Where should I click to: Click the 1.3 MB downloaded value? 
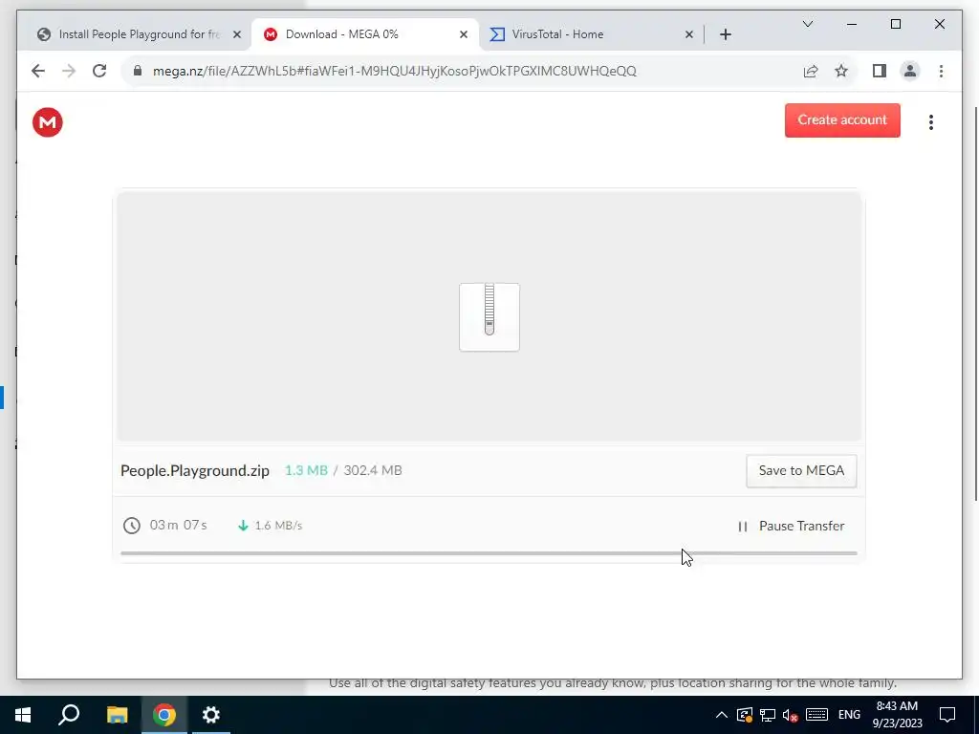tap(306, 470)
